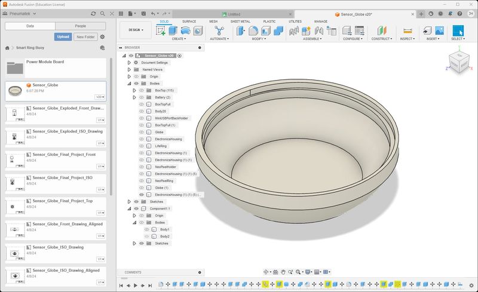Select the Extrude tool
The image size is (478, 292).
(173, 30)
